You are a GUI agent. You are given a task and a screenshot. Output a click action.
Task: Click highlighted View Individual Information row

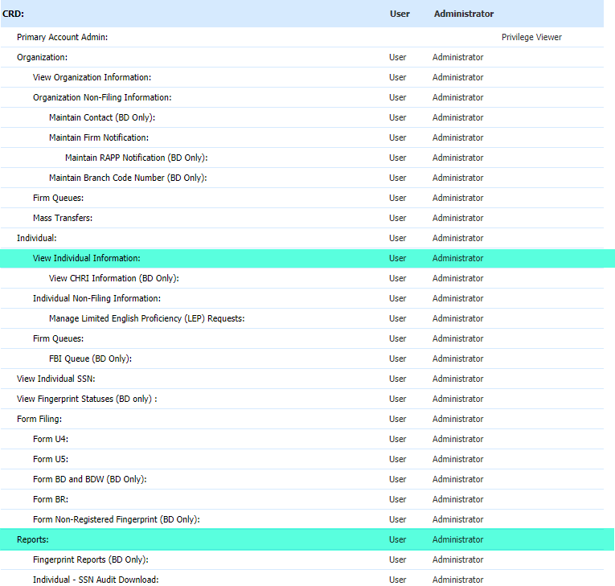pyautogui.click(x=86, y=258)
